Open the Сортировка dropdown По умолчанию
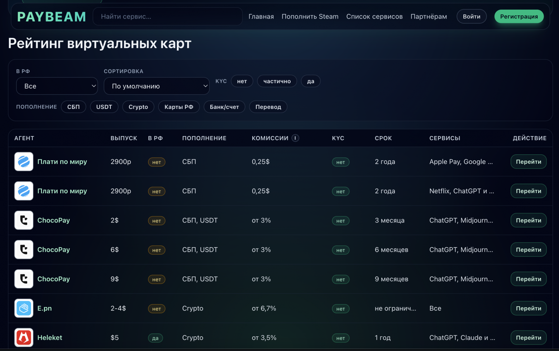This screenshot has width=559, height=351. (157, 86)
